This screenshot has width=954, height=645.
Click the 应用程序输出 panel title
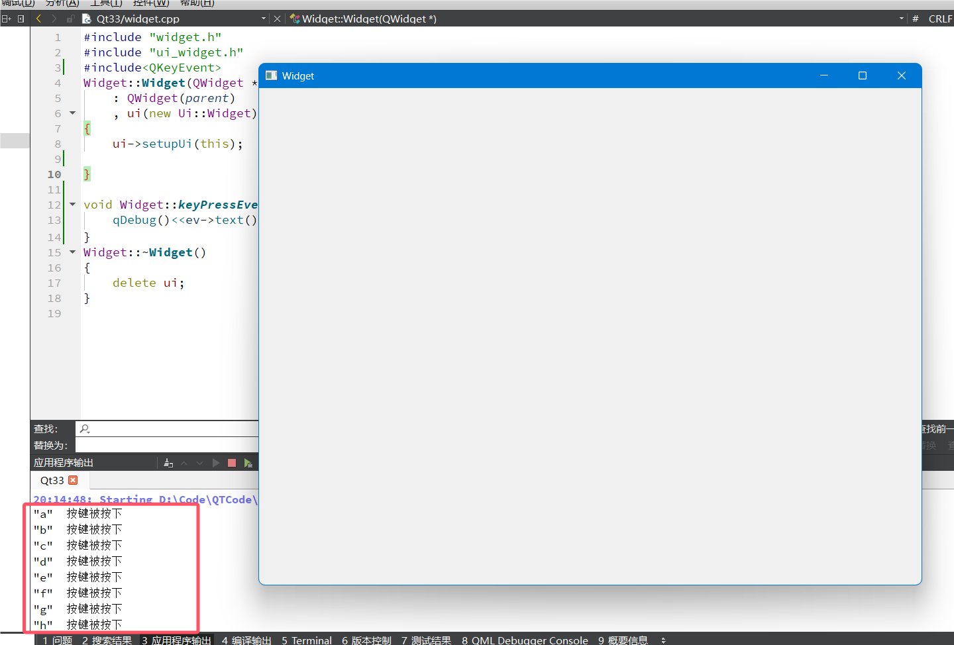tap(64, 463)
